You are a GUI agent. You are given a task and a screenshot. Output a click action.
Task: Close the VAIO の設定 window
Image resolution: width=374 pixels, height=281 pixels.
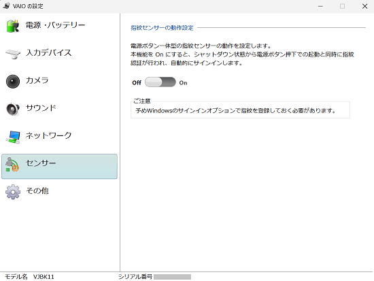(364, 6)
